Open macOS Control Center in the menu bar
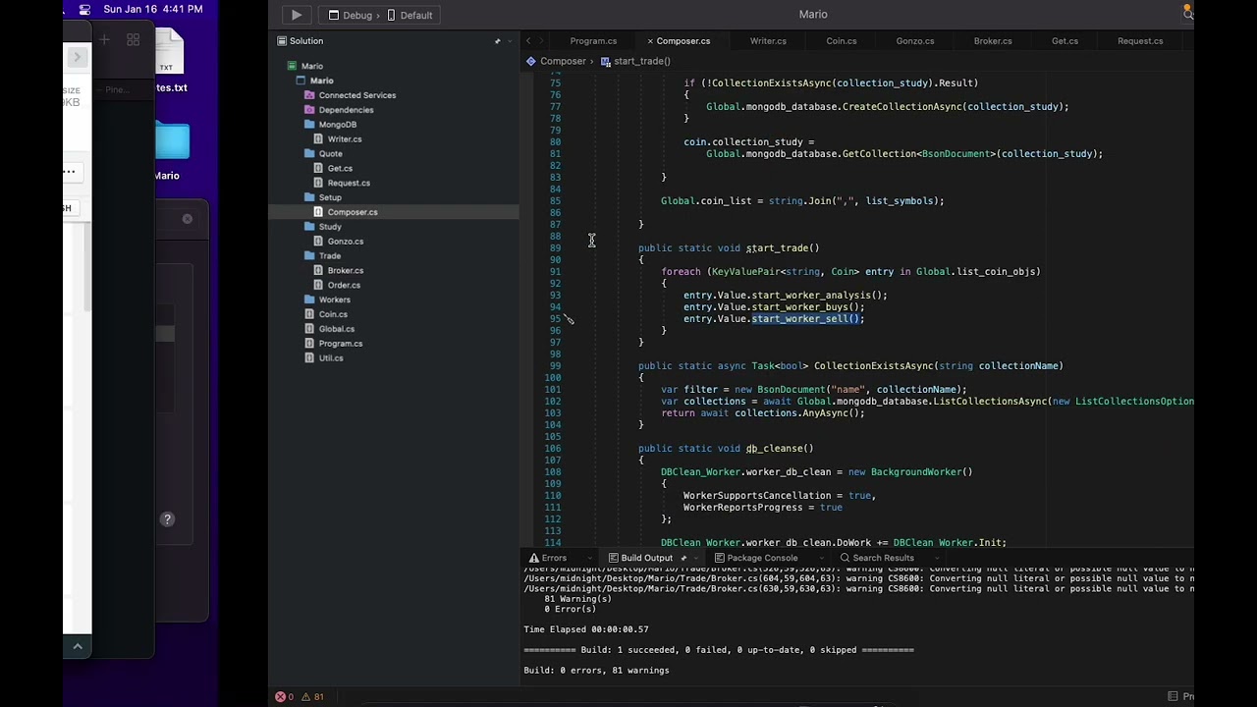This screenshot has width=1257, height=707. pos(84,10)
